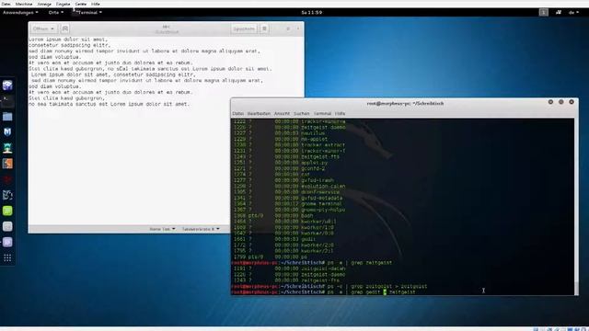The height and width of the screenshot is (331, 589).
Task: Open Maschine menu in VirtualBox menu bar
Action: [24, 4]
